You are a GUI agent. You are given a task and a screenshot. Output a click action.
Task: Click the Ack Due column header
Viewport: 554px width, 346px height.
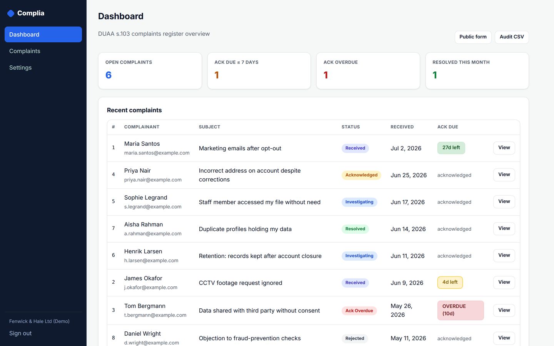tap(447, 127)
